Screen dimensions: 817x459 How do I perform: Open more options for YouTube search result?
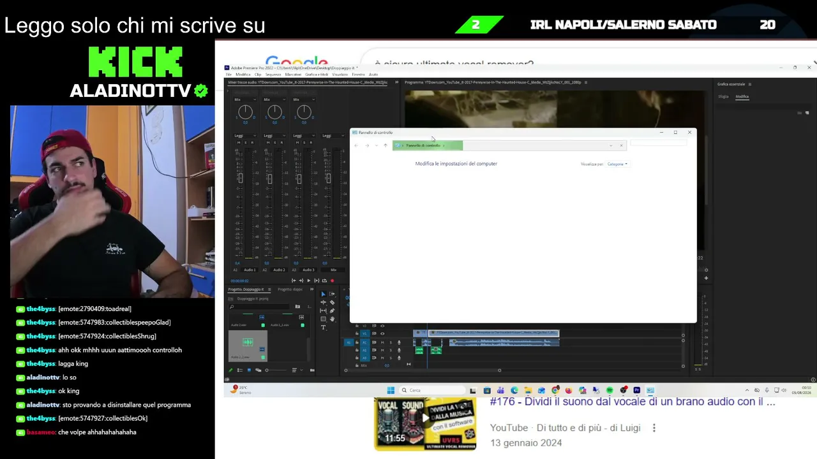tap(654, 428)
